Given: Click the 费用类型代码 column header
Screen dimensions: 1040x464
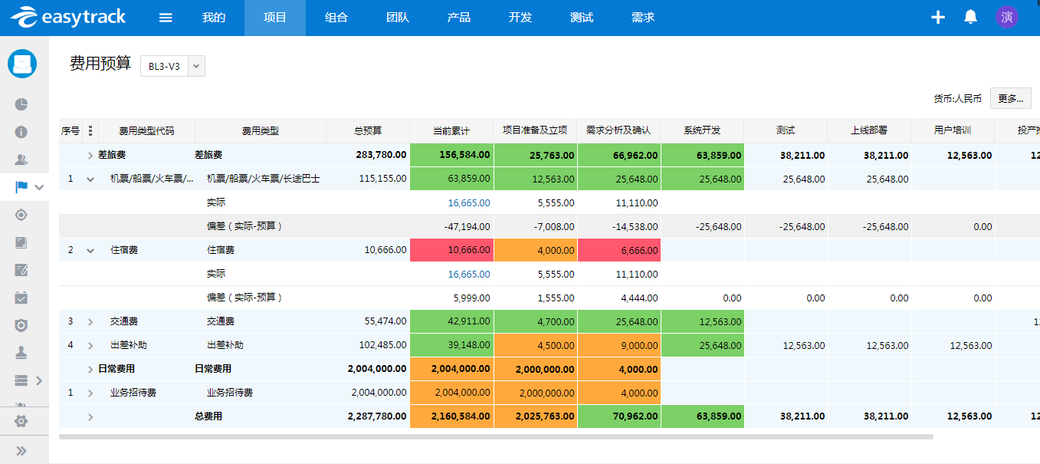Looking at the screenshot, I should [x=146, y=131].
